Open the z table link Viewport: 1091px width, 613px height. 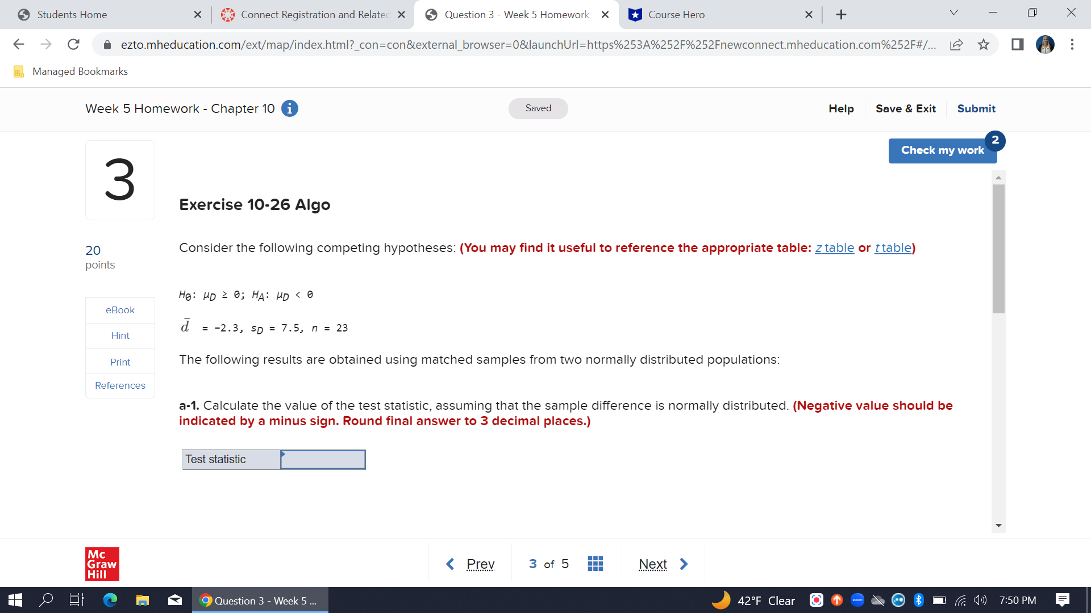[834, 248]
